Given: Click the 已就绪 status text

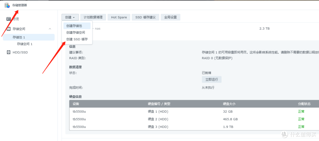Looking at the screenshot, I should 207,73.
